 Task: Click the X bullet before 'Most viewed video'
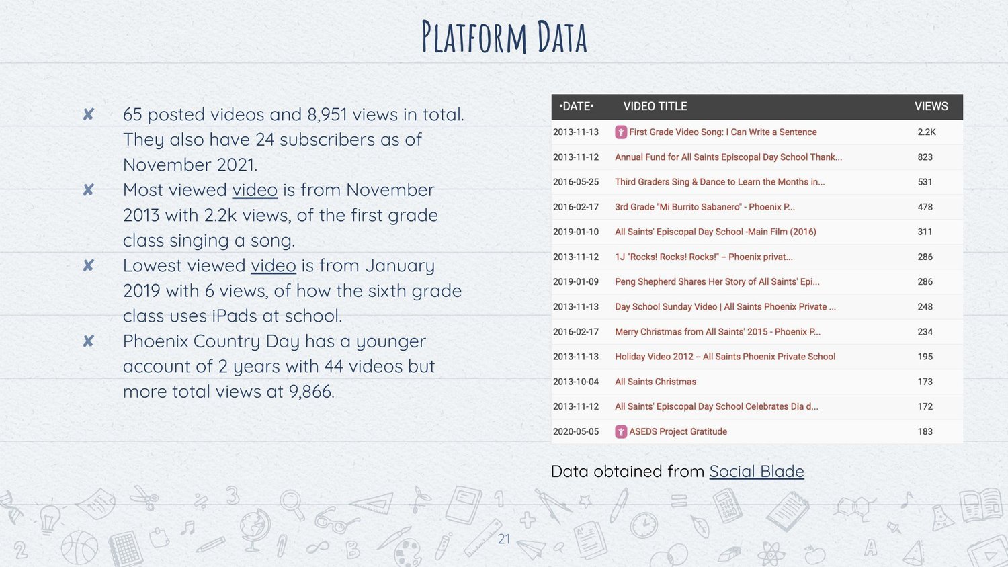tap(88, 190)
